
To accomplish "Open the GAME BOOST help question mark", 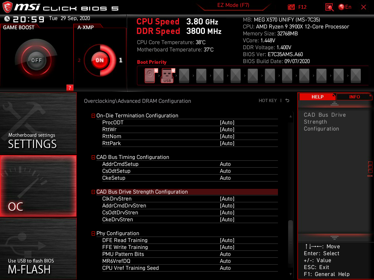I will coord(70,87).
